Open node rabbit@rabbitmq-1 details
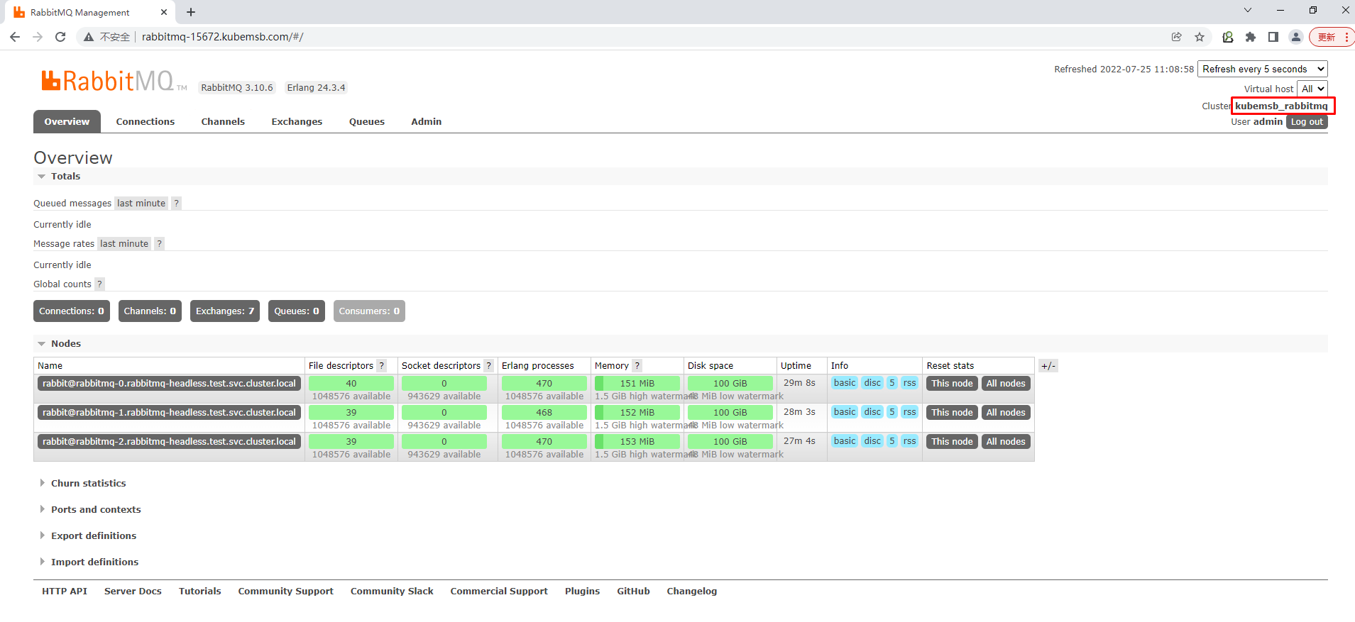This screenshot has height=622, width=1355. 169,413
